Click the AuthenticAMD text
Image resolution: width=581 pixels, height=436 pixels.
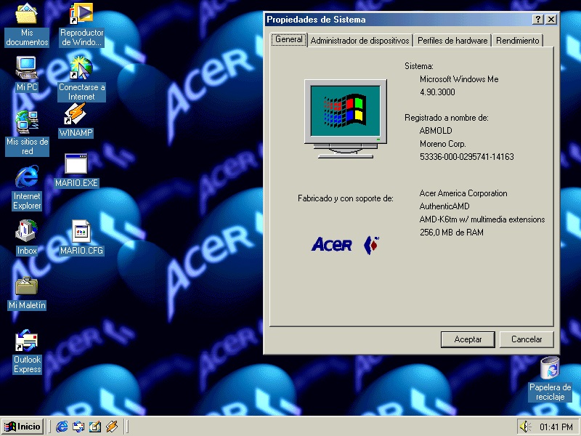(444, 206)
